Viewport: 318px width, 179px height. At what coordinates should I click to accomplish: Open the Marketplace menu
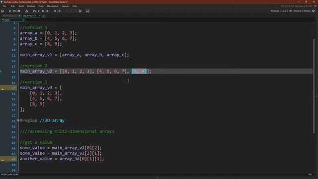tap(53, 6)
